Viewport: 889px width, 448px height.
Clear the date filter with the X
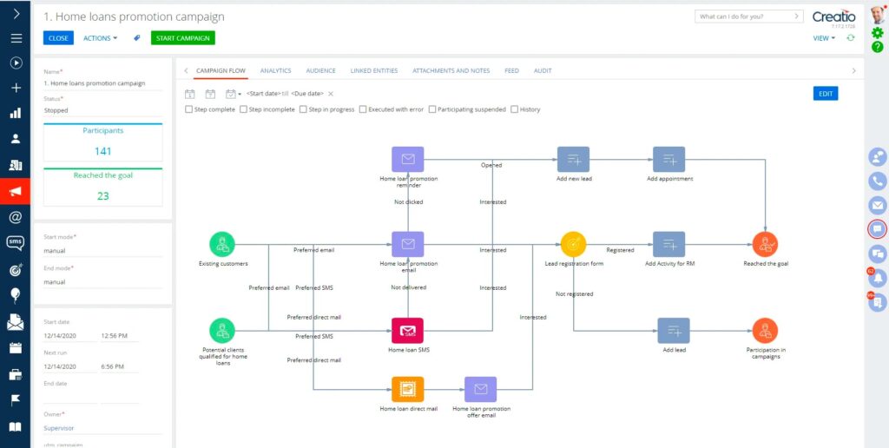(331, 94)
